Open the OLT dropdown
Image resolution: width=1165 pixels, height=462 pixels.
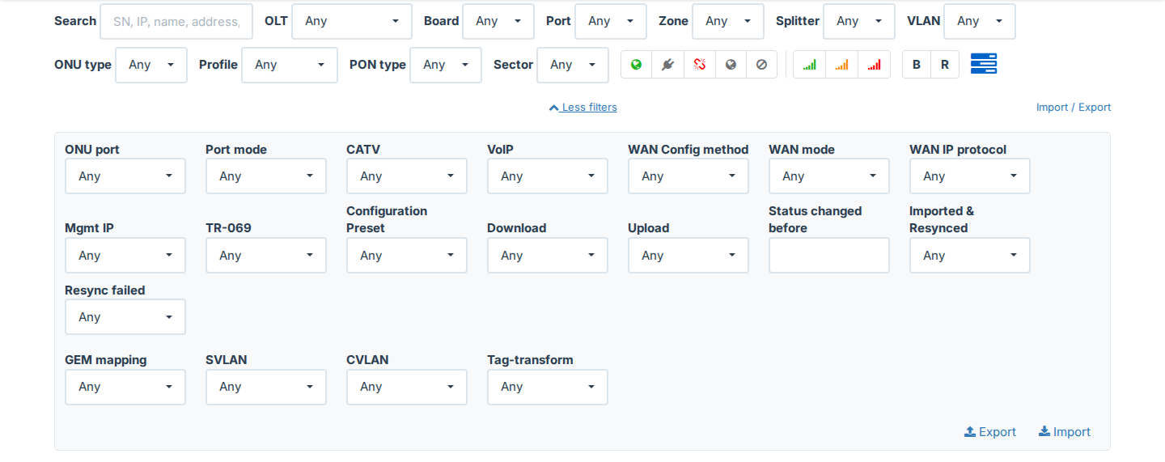click(352, 21)
